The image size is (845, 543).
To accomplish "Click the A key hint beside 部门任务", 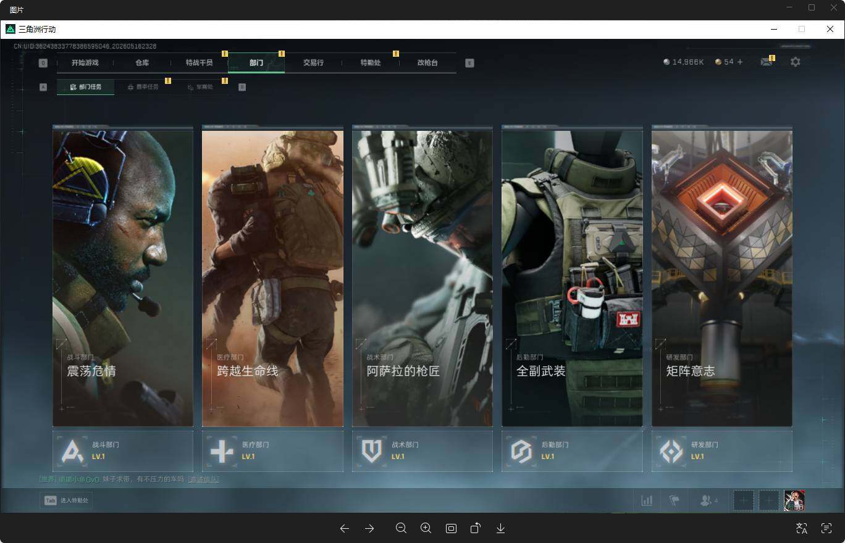I will pos(43,87).
